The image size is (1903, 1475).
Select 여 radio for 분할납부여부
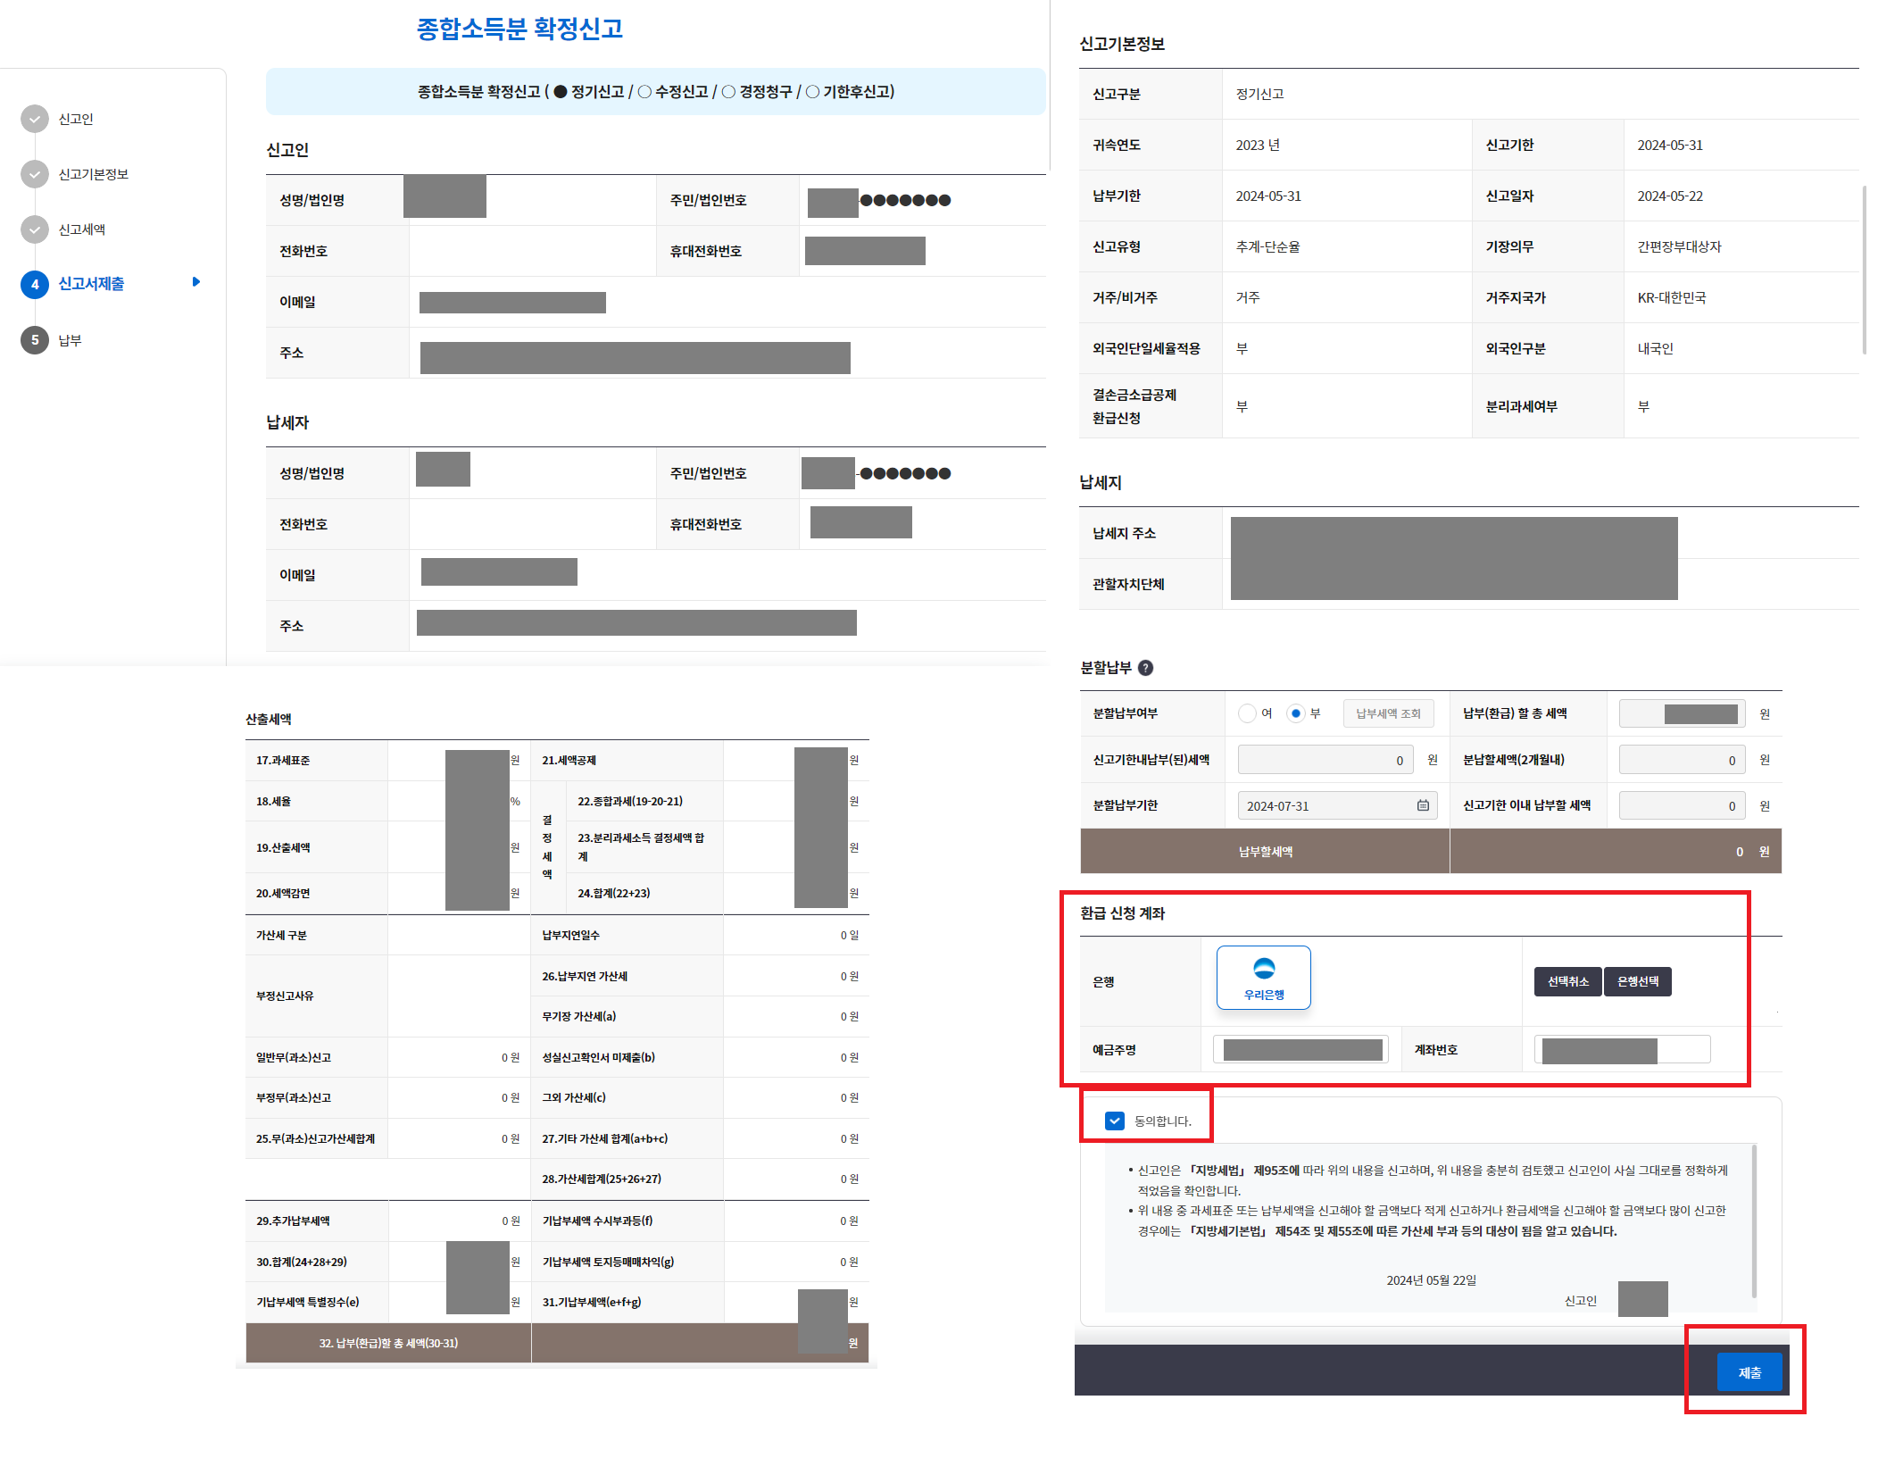(x=1247, y=713)
